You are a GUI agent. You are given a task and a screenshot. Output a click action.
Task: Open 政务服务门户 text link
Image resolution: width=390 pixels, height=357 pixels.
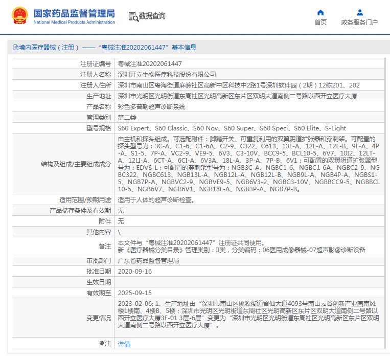[359, 23]
